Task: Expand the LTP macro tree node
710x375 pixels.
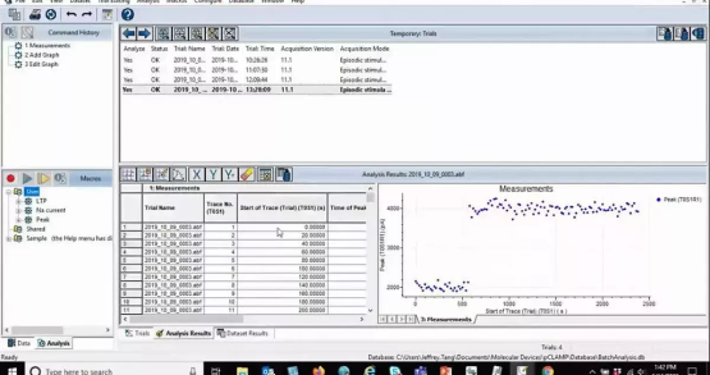Action: (x=18, y=201)
